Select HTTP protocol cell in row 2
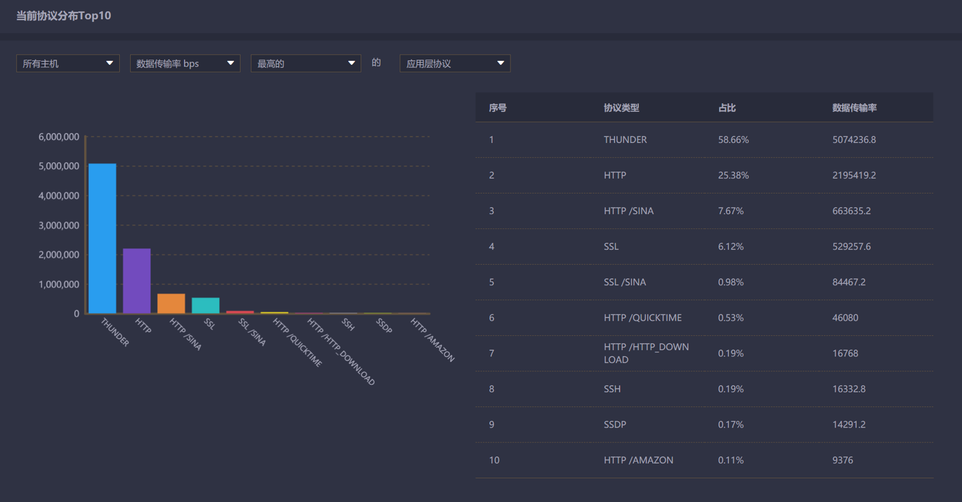 click(x=615, y=175)
